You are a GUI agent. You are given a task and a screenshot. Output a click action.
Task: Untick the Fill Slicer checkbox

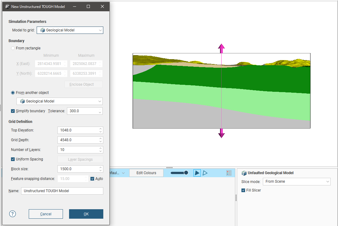(x=244, y=190)
